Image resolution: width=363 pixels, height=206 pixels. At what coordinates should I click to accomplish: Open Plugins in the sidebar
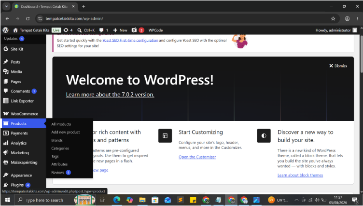pyautogui.click(x=17, y=185)
